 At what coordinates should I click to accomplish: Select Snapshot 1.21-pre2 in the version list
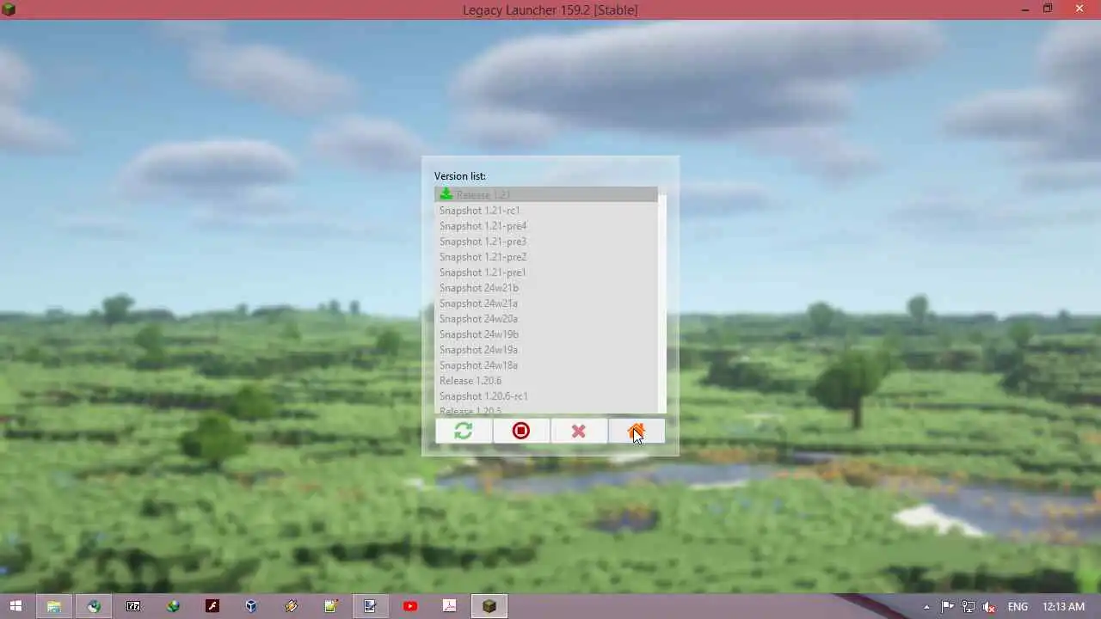(x=546, y=257)
